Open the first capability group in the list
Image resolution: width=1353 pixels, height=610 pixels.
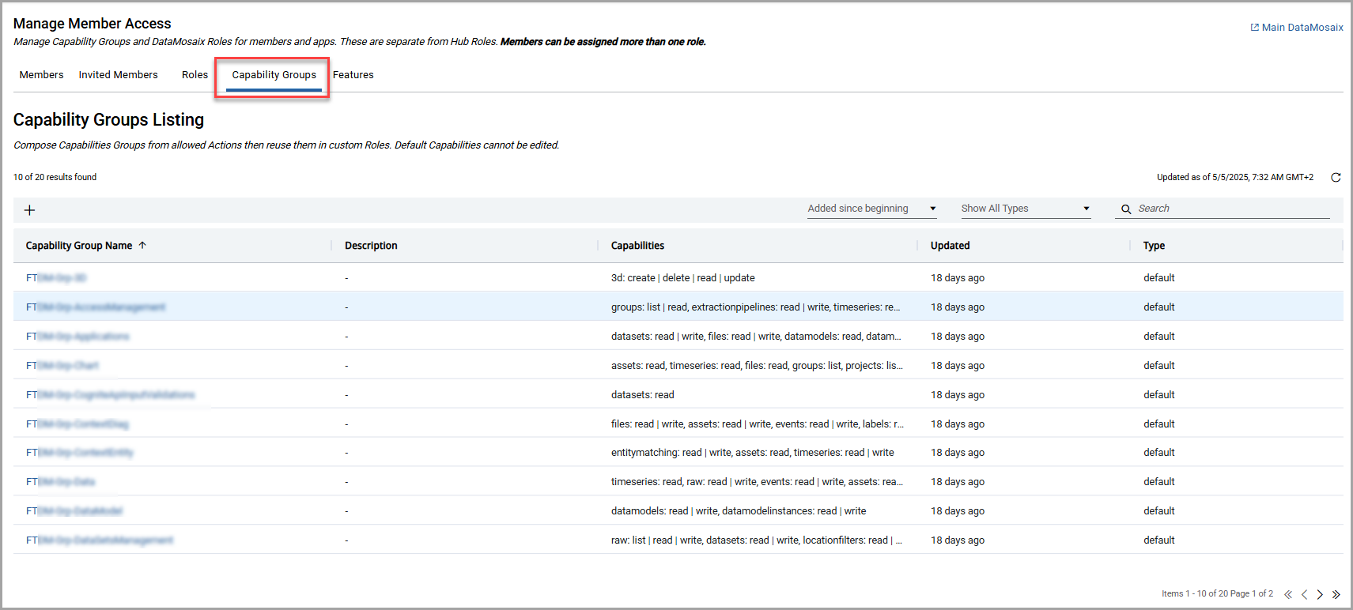(56, 278)
